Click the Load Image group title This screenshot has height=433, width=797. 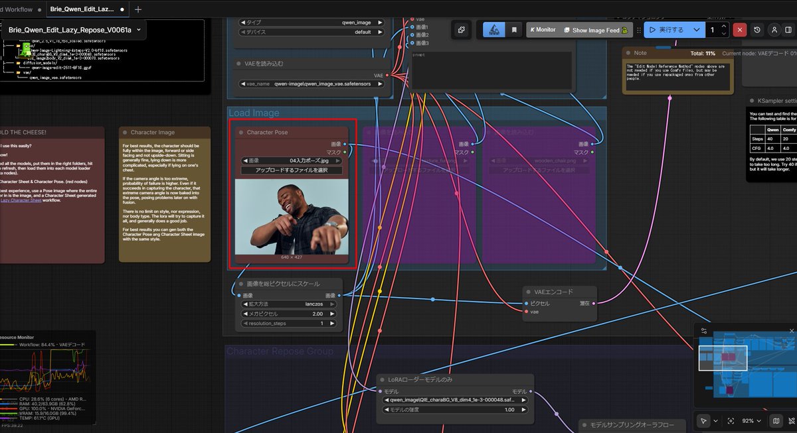pos(254,113)
